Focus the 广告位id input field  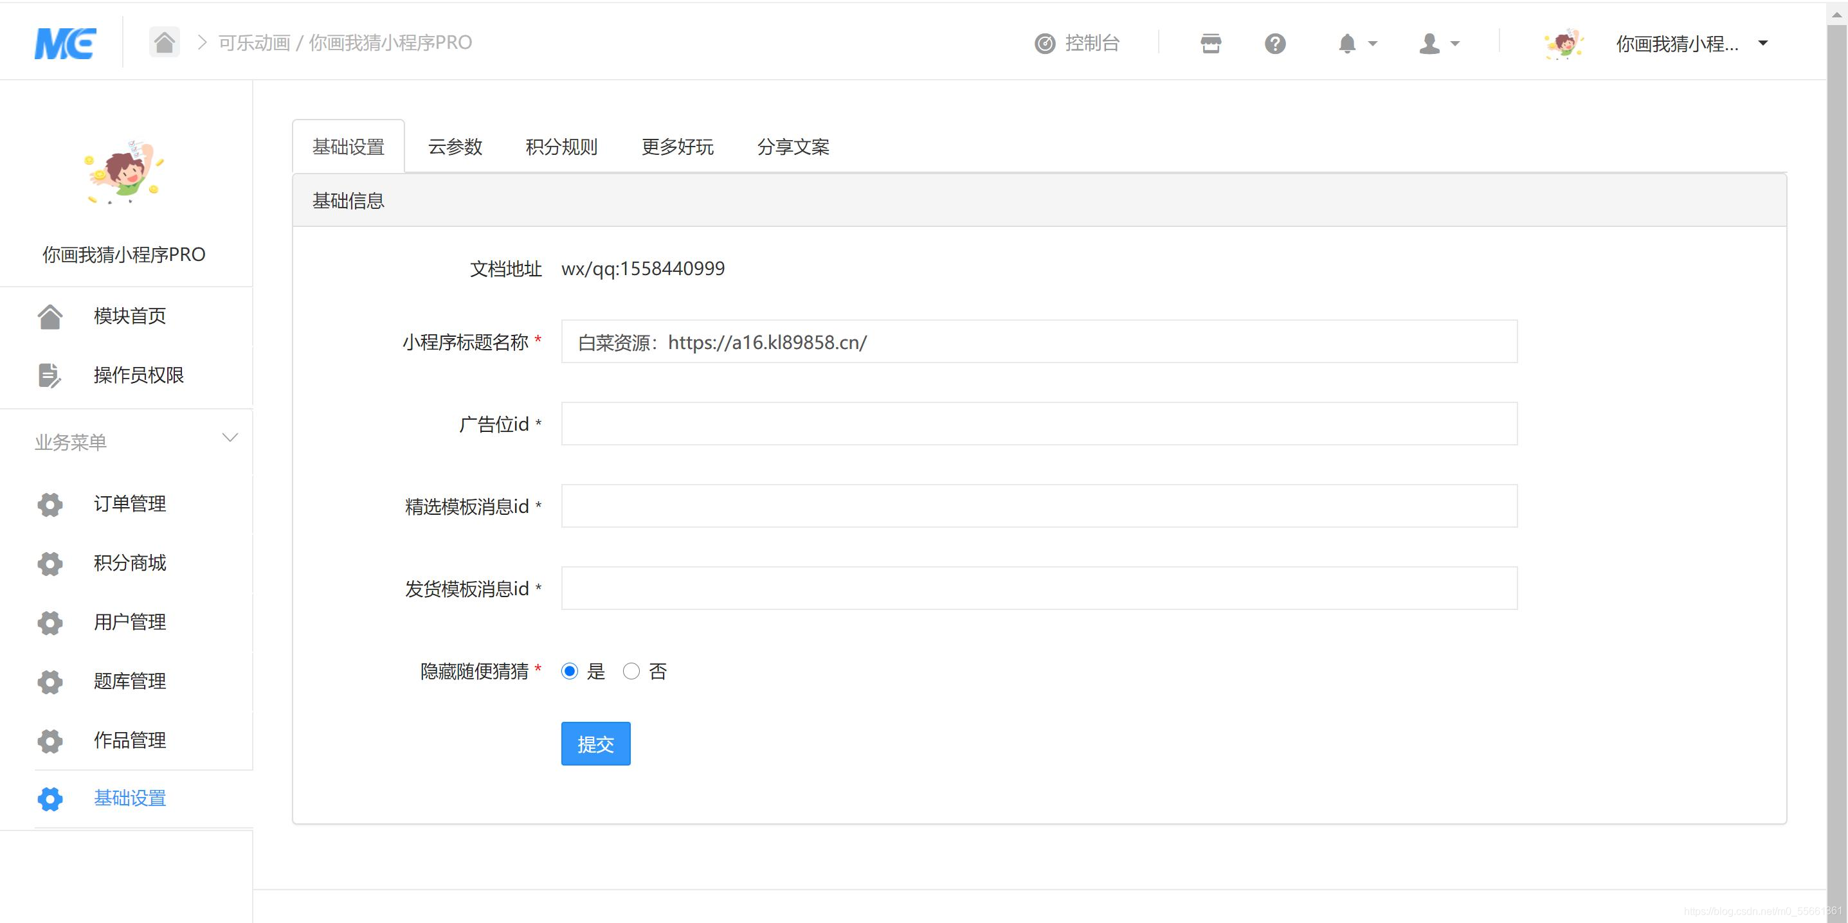click(1039, 424)
